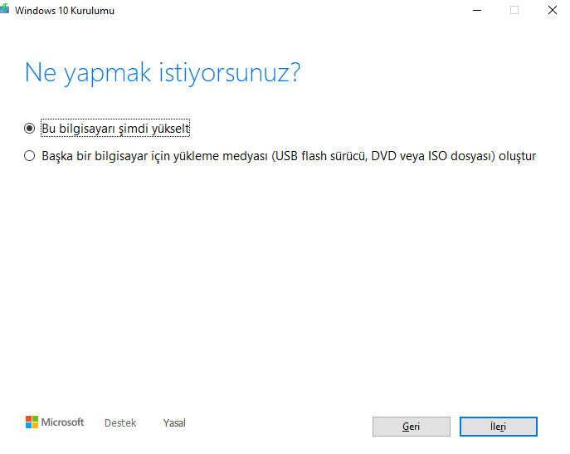570x454 pixels.
Task: Open the Yasal legal link
Action: coord(174,422)
